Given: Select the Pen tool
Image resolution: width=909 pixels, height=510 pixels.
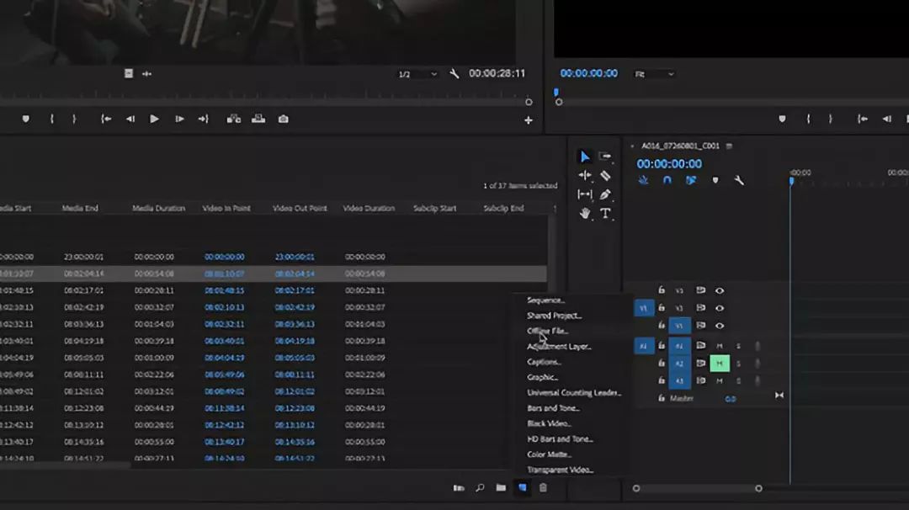Looking at the screenshot, I should (605, 194).
